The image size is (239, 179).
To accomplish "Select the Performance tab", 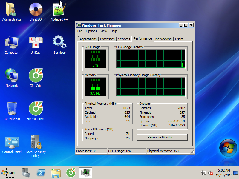I will point(143,39).
